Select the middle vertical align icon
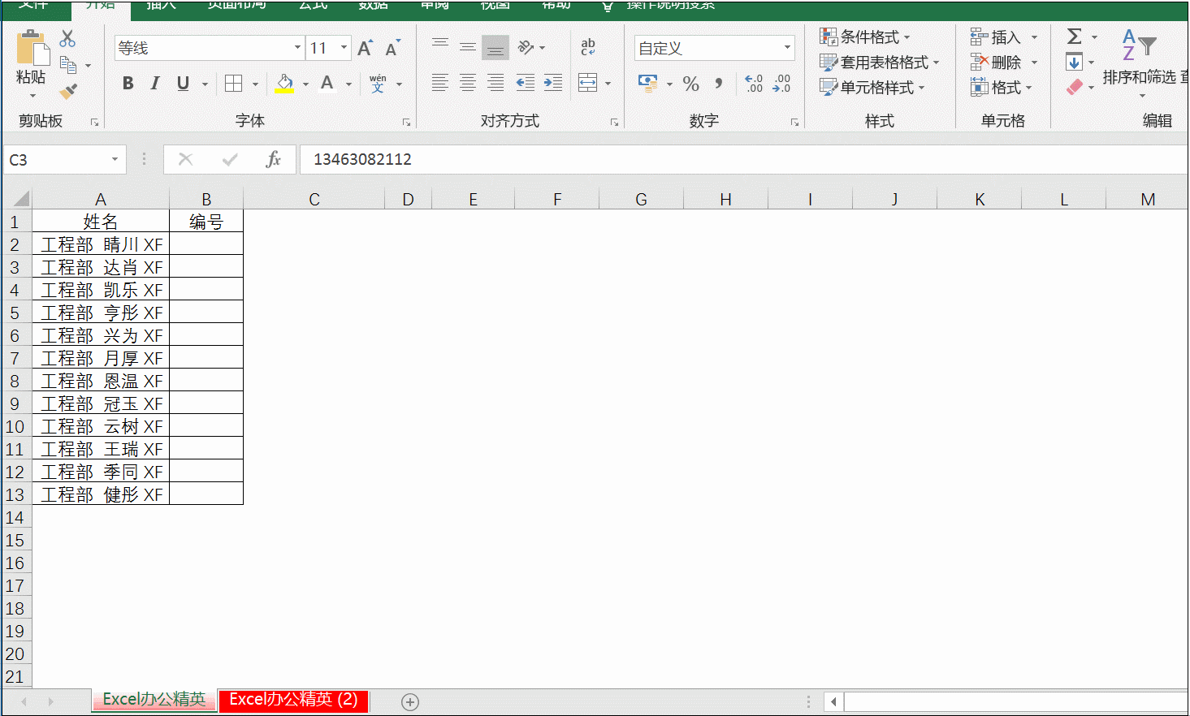This screenshot has width=1190, height=716. [468, 46]
